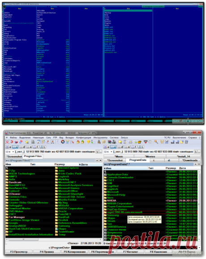Open the Конфигурация menu
206x259 pixels.
click(84, 138)
